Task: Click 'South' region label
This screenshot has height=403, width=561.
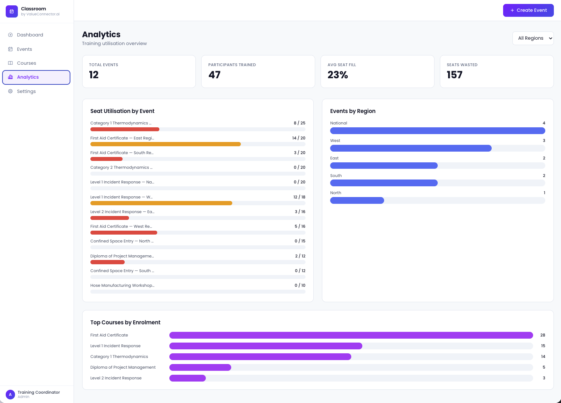Action: [x=336, y=176]
